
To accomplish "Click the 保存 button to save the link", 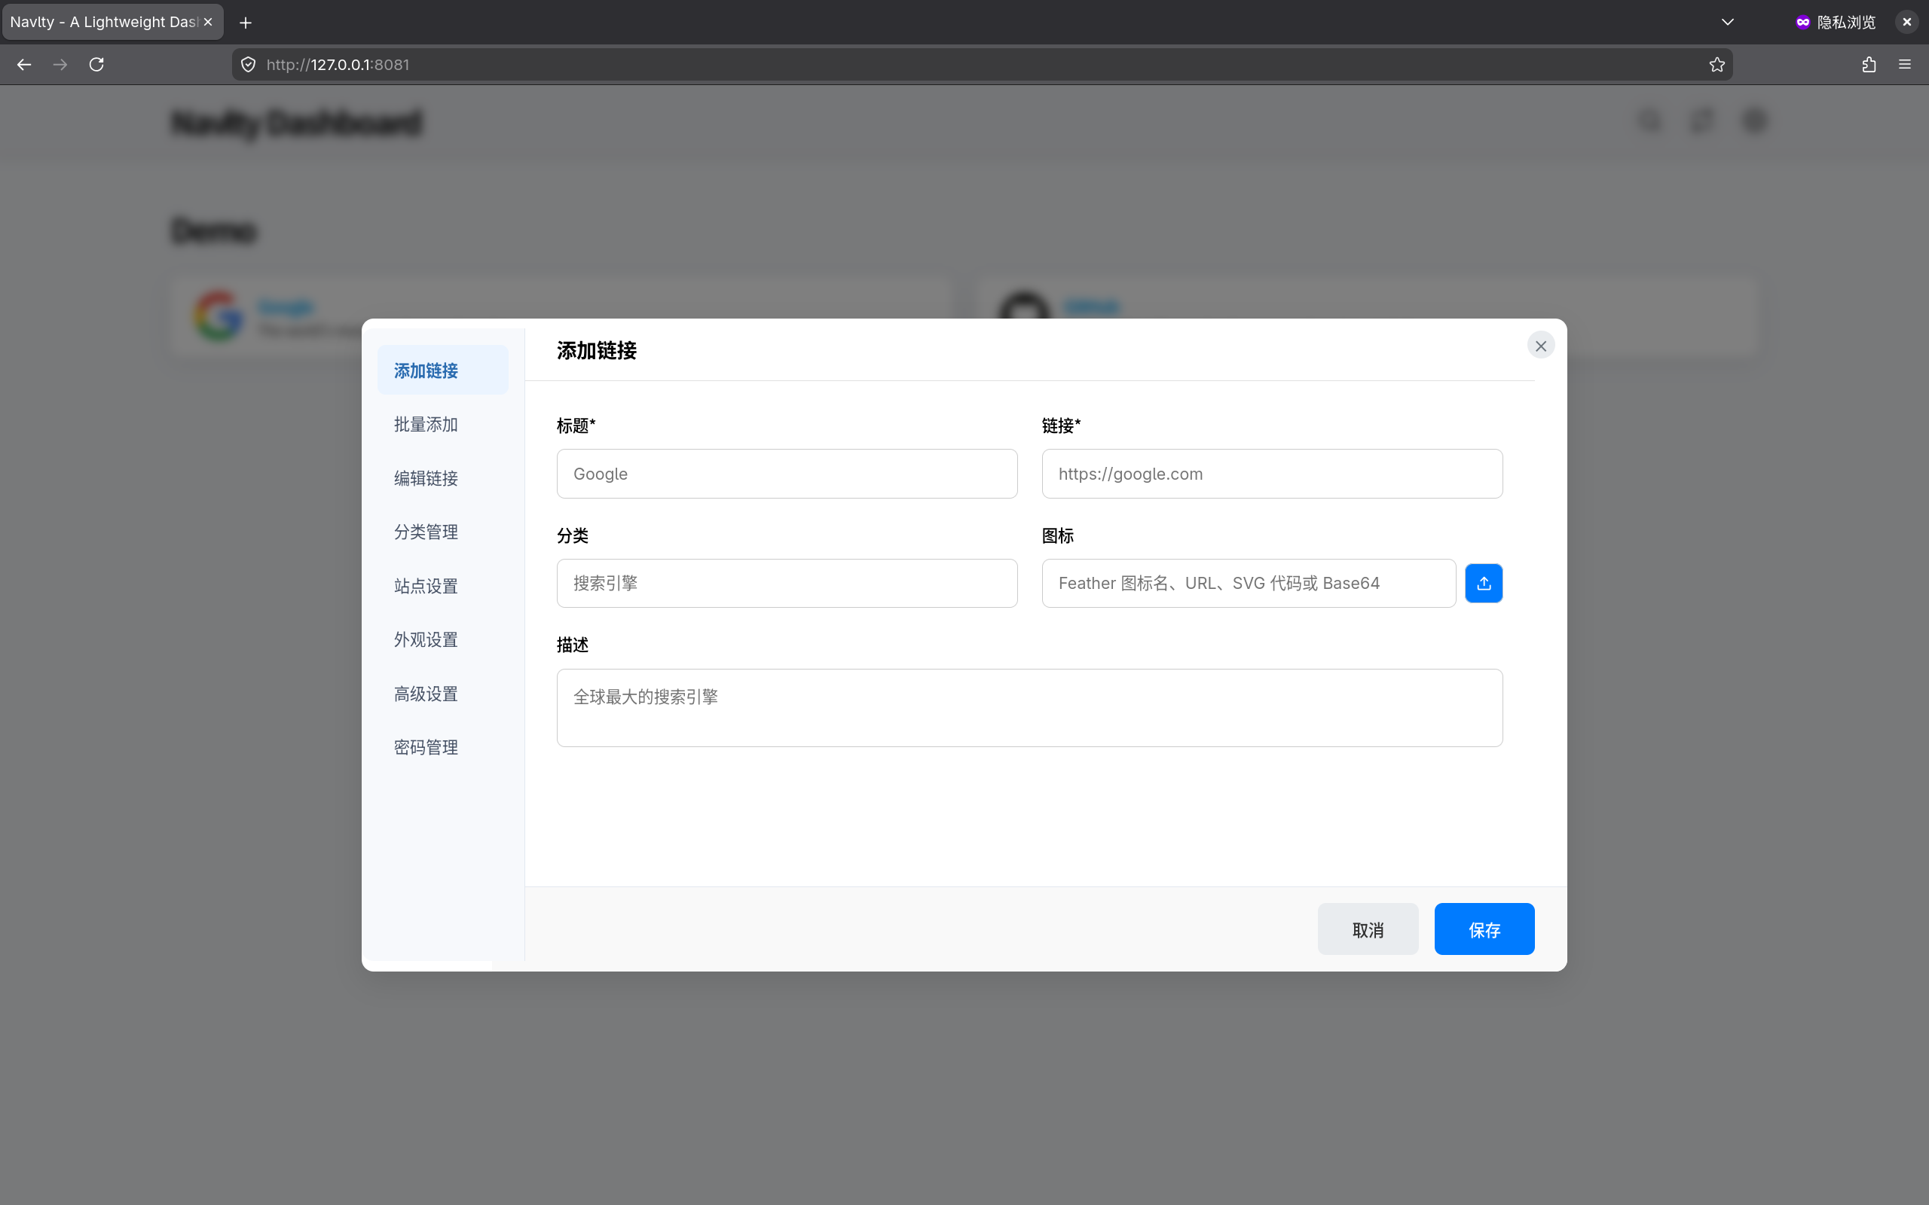I will coord(1484,929).
